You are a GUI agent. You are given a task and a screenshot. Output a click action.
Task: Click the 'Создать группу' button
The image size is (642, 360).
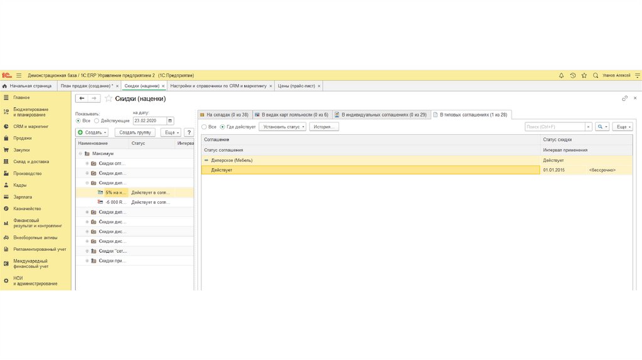tap(135, 132)
